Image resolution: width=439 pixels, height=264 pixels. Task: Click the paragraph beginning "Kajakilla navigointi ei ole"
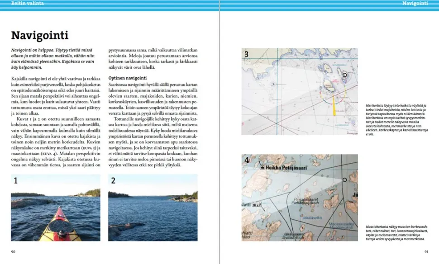point(56,96)
